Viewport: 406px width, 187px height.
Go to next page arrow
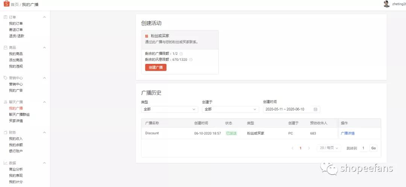309,148
